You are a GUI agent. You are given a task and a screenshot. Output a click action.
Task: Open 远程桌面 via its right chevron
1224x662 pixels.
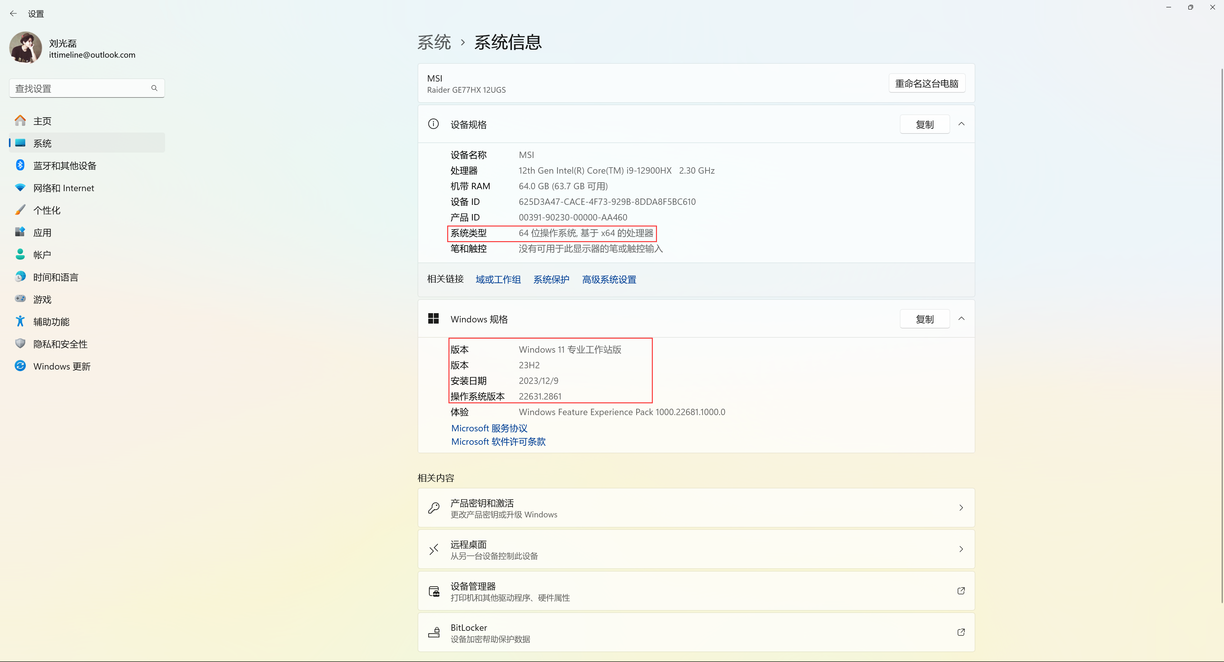[961, 549]
